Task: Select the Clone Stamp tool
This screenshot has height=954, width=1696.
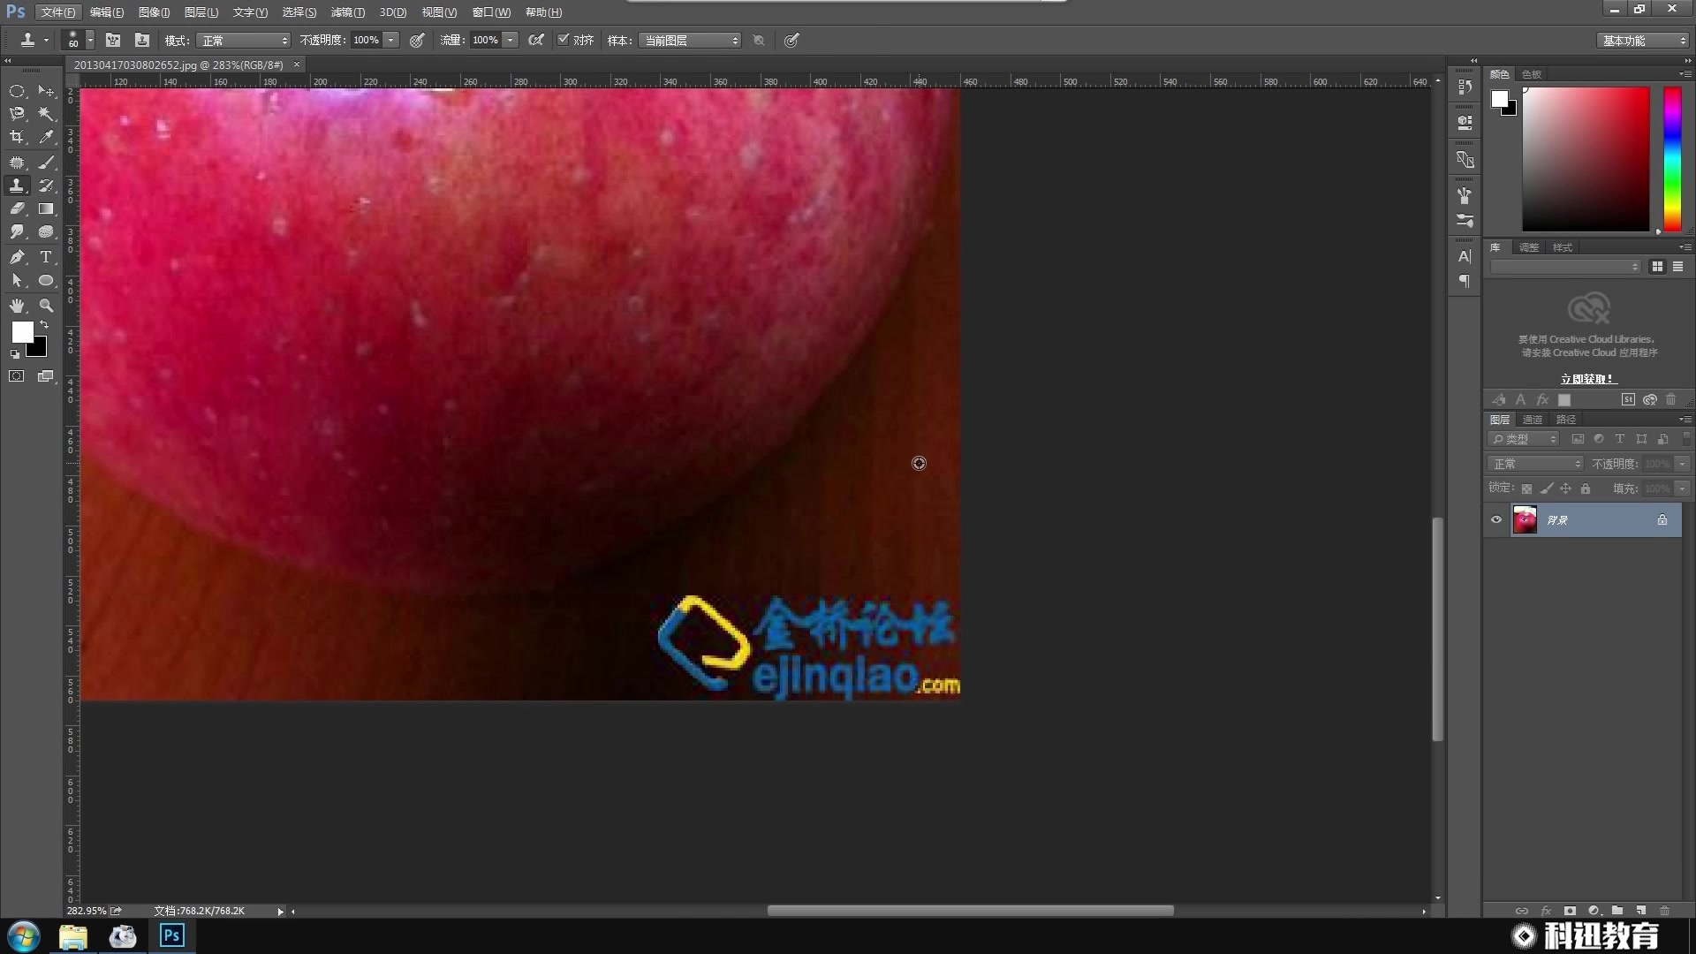Action: (18, 185)
